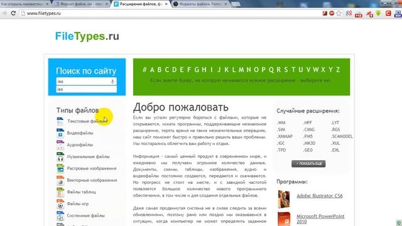The image size is (402, 226).
Task: Open the .GEO random extension
Action: pyautogui.click(x=308, y=150)
